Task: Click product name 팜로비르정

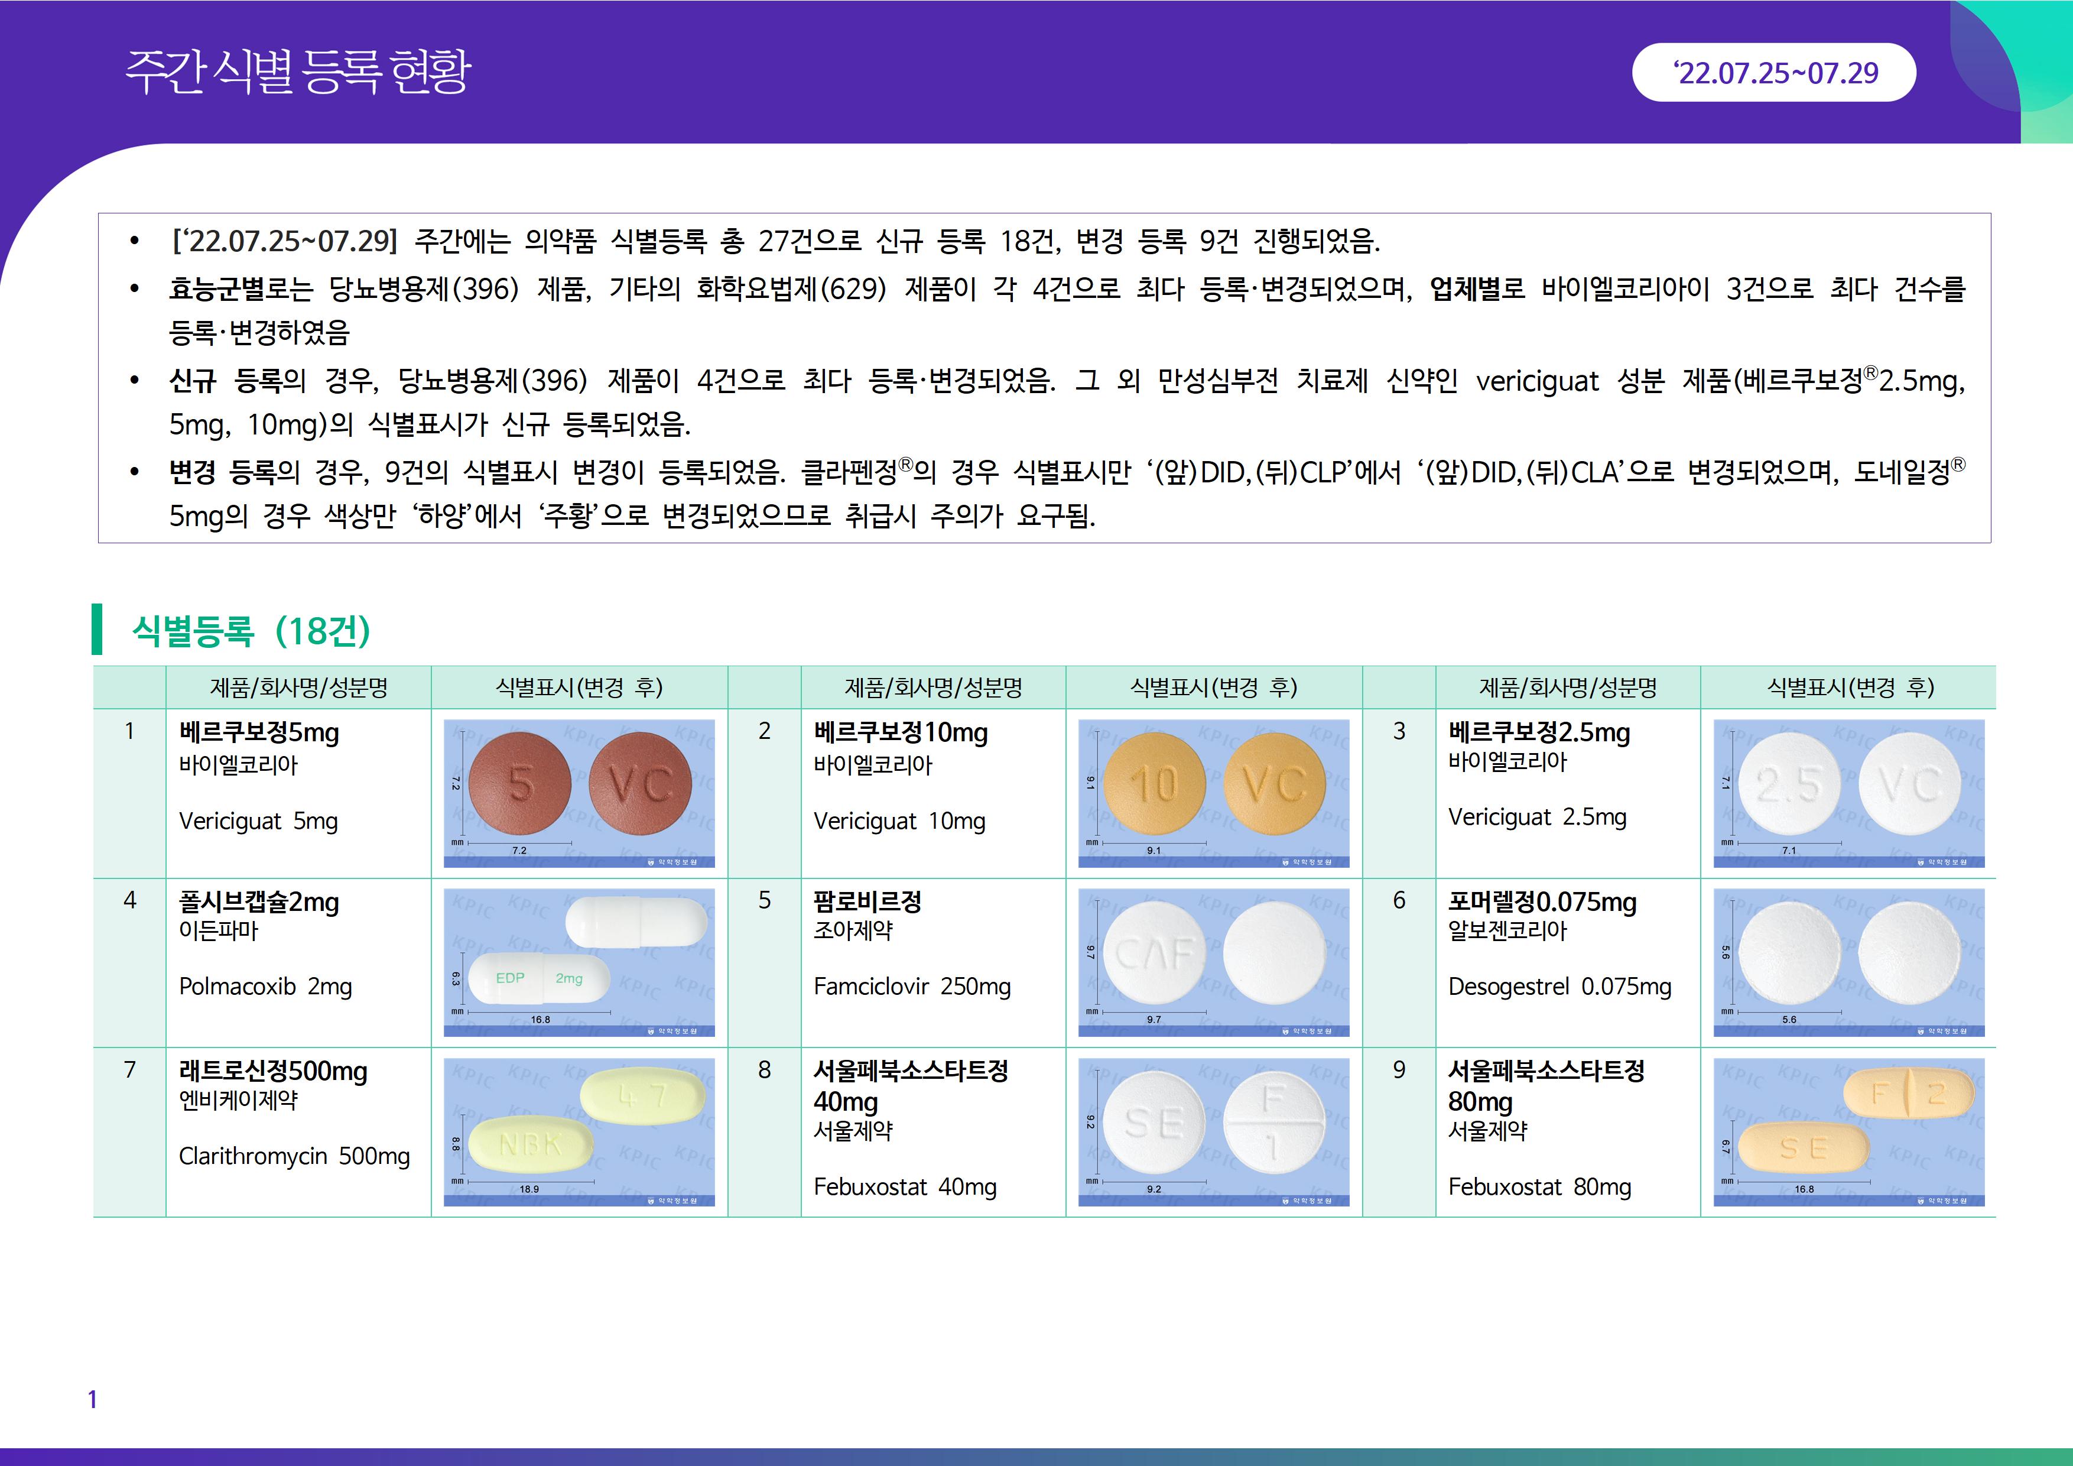Action: (x=867, y=901)
